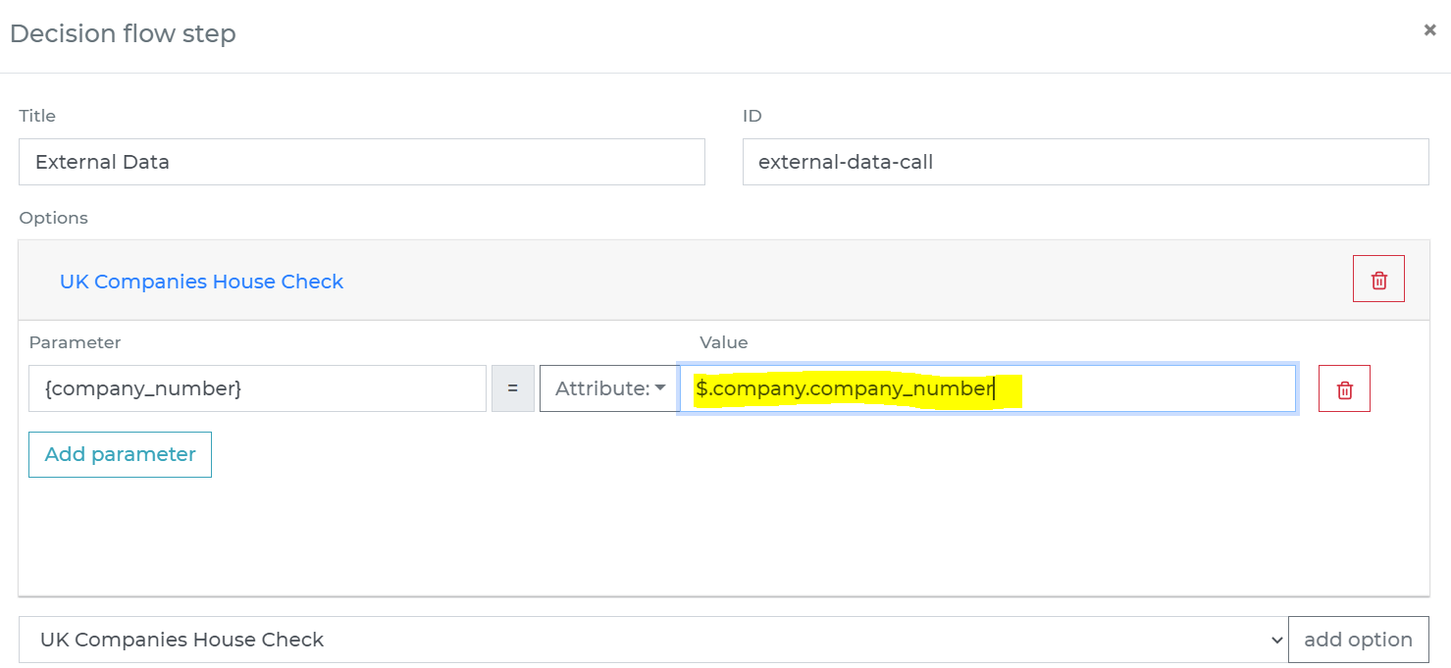Screen dimensions: 1451x668
Task: Click the Add parameter button
Action: (x=120, y=454)
